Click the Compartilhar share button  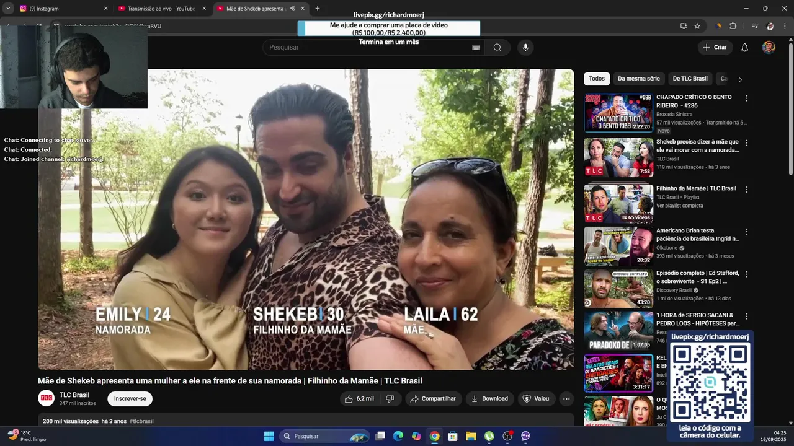[x=433, y=399]
